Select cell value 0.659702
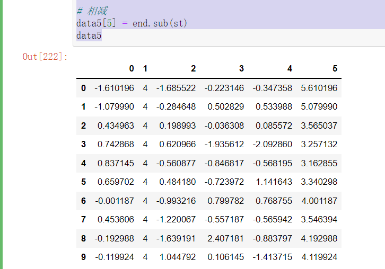The height and width of the screenshot is (269, 385). point(116,182)
